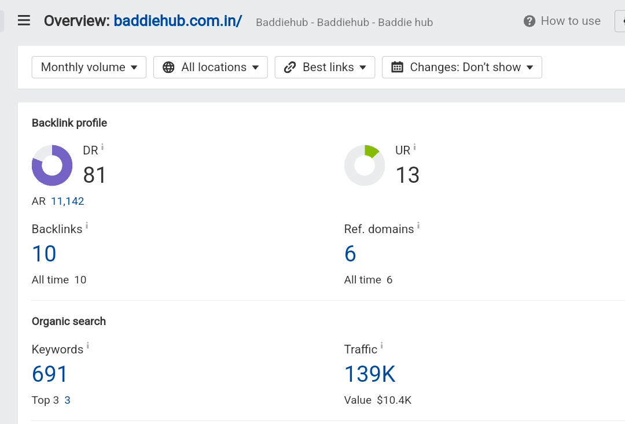625x424 pixels.
Task: Click the Organic search heading
Action: pos(68,321)
